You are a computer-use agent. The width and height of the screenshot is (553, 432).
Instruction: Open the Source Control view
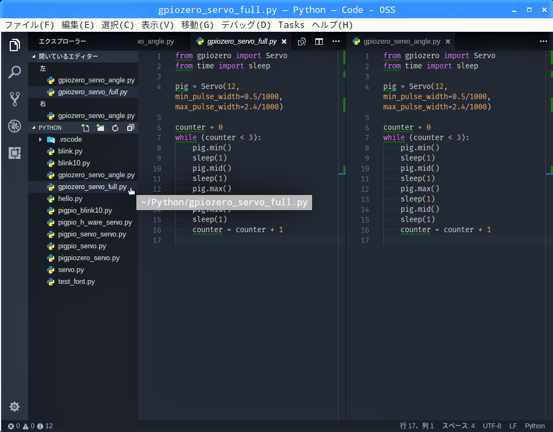[x=15, y=99]
